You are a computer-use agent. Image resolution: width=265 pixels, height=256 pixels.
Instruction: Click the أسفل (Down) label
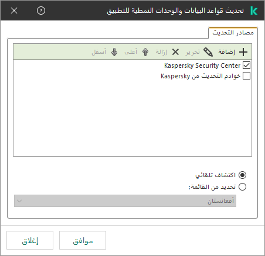tap(99, 52)
